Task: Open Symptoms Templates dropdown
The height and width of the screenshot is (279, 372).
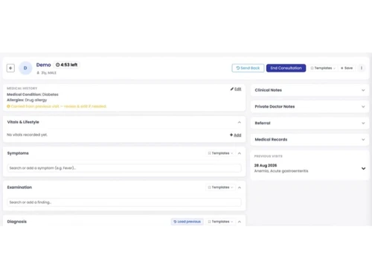Action: [x=220, y=153]
